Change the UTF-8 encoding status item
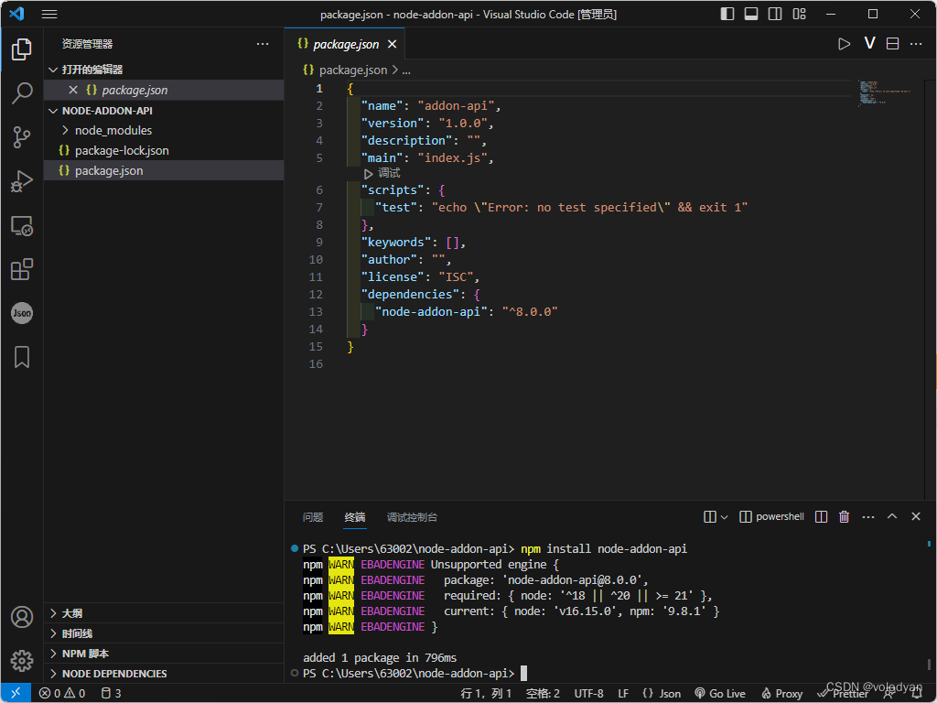The image size is (937, 703). click(x=588, y=694)
